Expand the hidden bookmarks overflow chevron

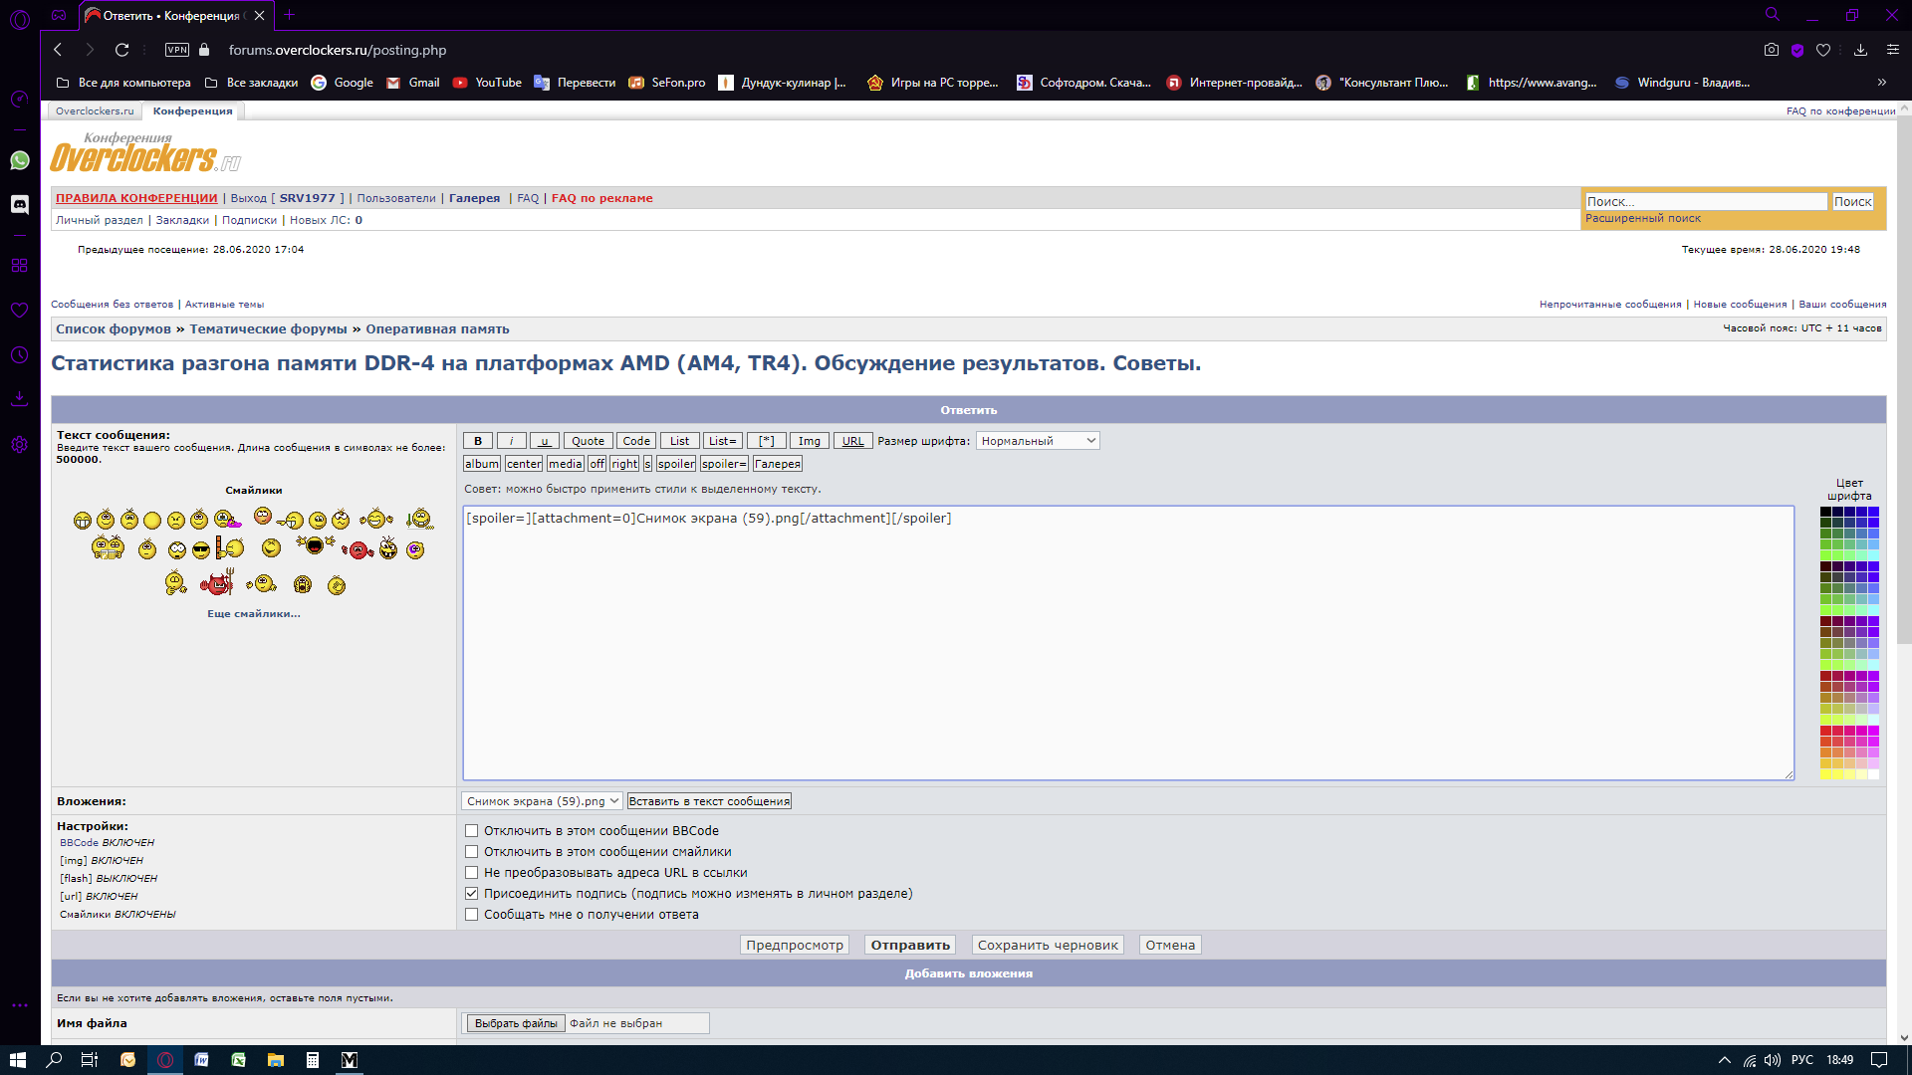pos(1881,83)
